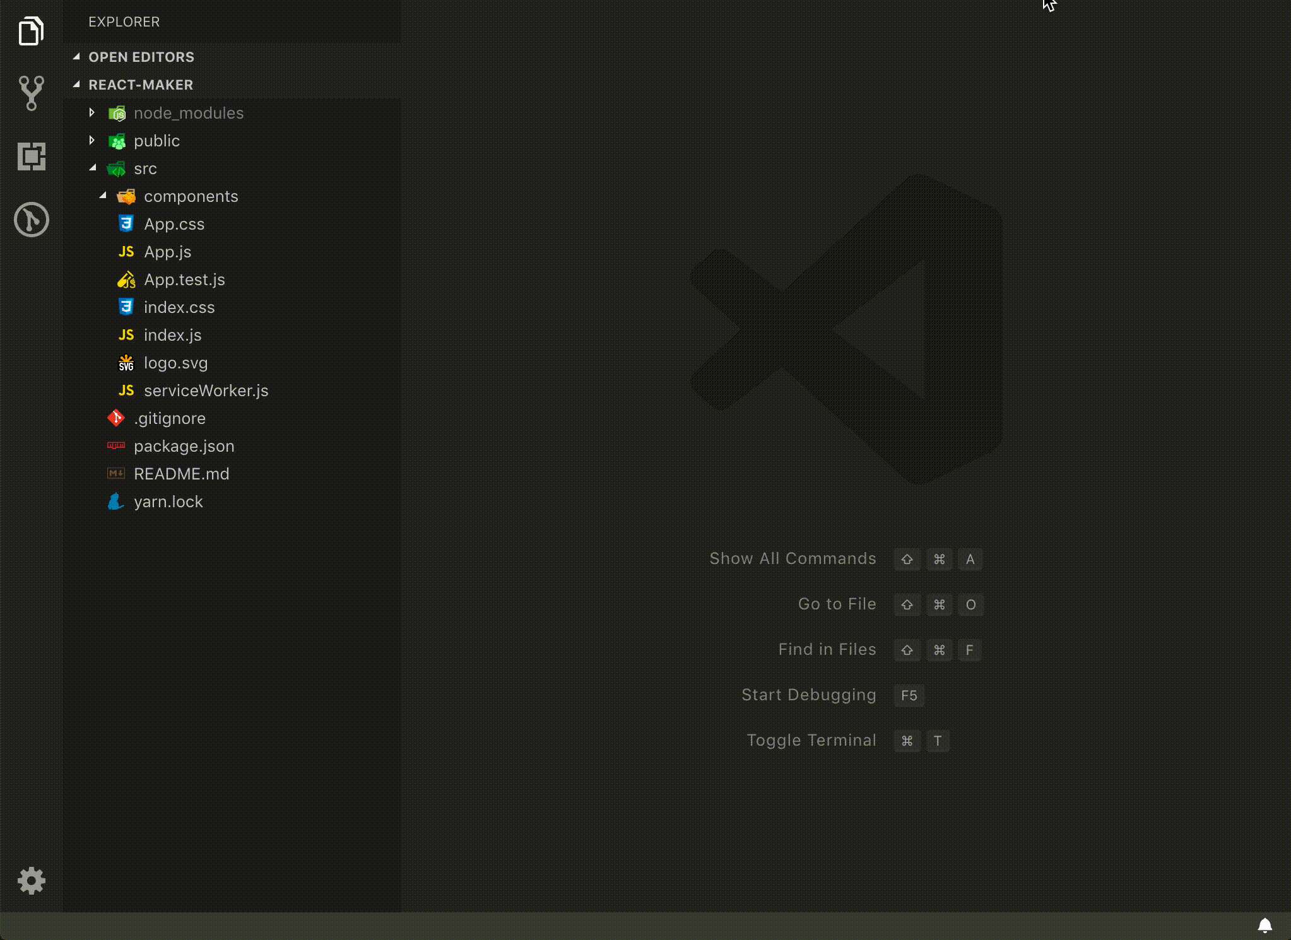The height and width of the screenshot is (940, 1291).
Task: Open the Explorer files icon in activity bar
Action: tap(31, 31)
